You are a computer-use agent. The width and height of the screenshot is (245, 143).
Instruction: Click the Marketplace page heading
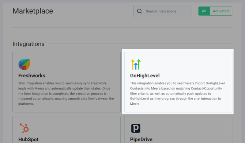pos(33,11)
